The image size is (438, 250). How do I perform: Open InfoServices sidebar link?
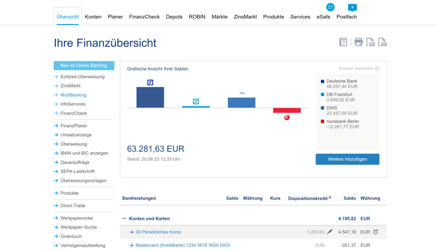click(73, 104)
